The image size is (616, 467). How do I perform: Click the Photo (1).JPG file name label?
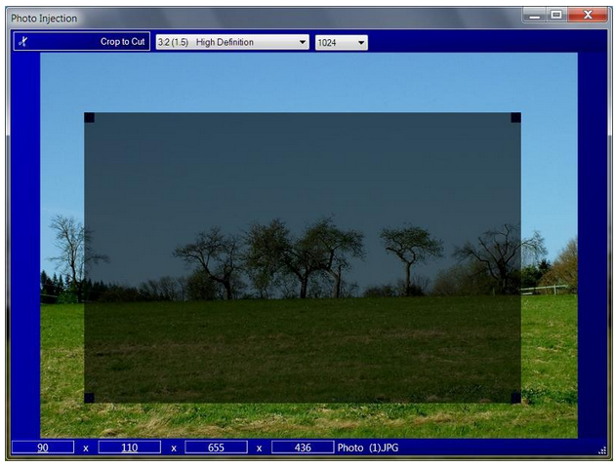(x=368, y=448)
